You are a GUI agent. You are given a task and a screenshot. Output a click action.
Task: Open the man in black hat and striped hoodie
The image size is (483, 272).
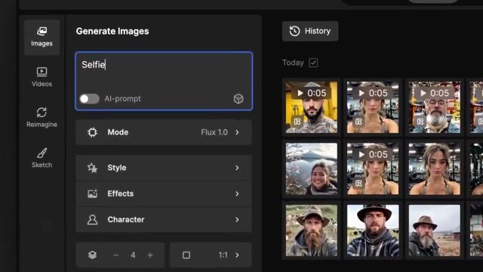[x=373, y=230]
